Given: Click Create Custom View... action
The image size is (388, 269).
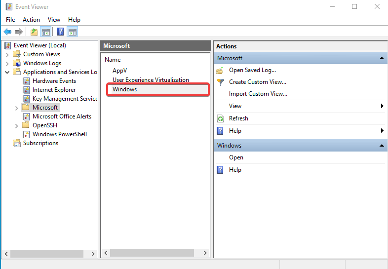Looking at the screenshot, I should tap(258, 82).
